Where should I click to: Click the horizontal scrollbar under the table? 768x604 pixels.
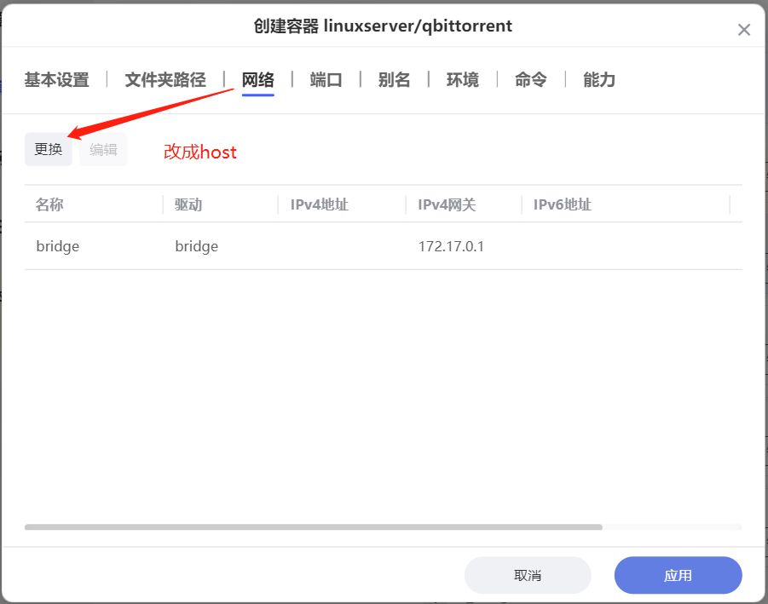point(313,527)
